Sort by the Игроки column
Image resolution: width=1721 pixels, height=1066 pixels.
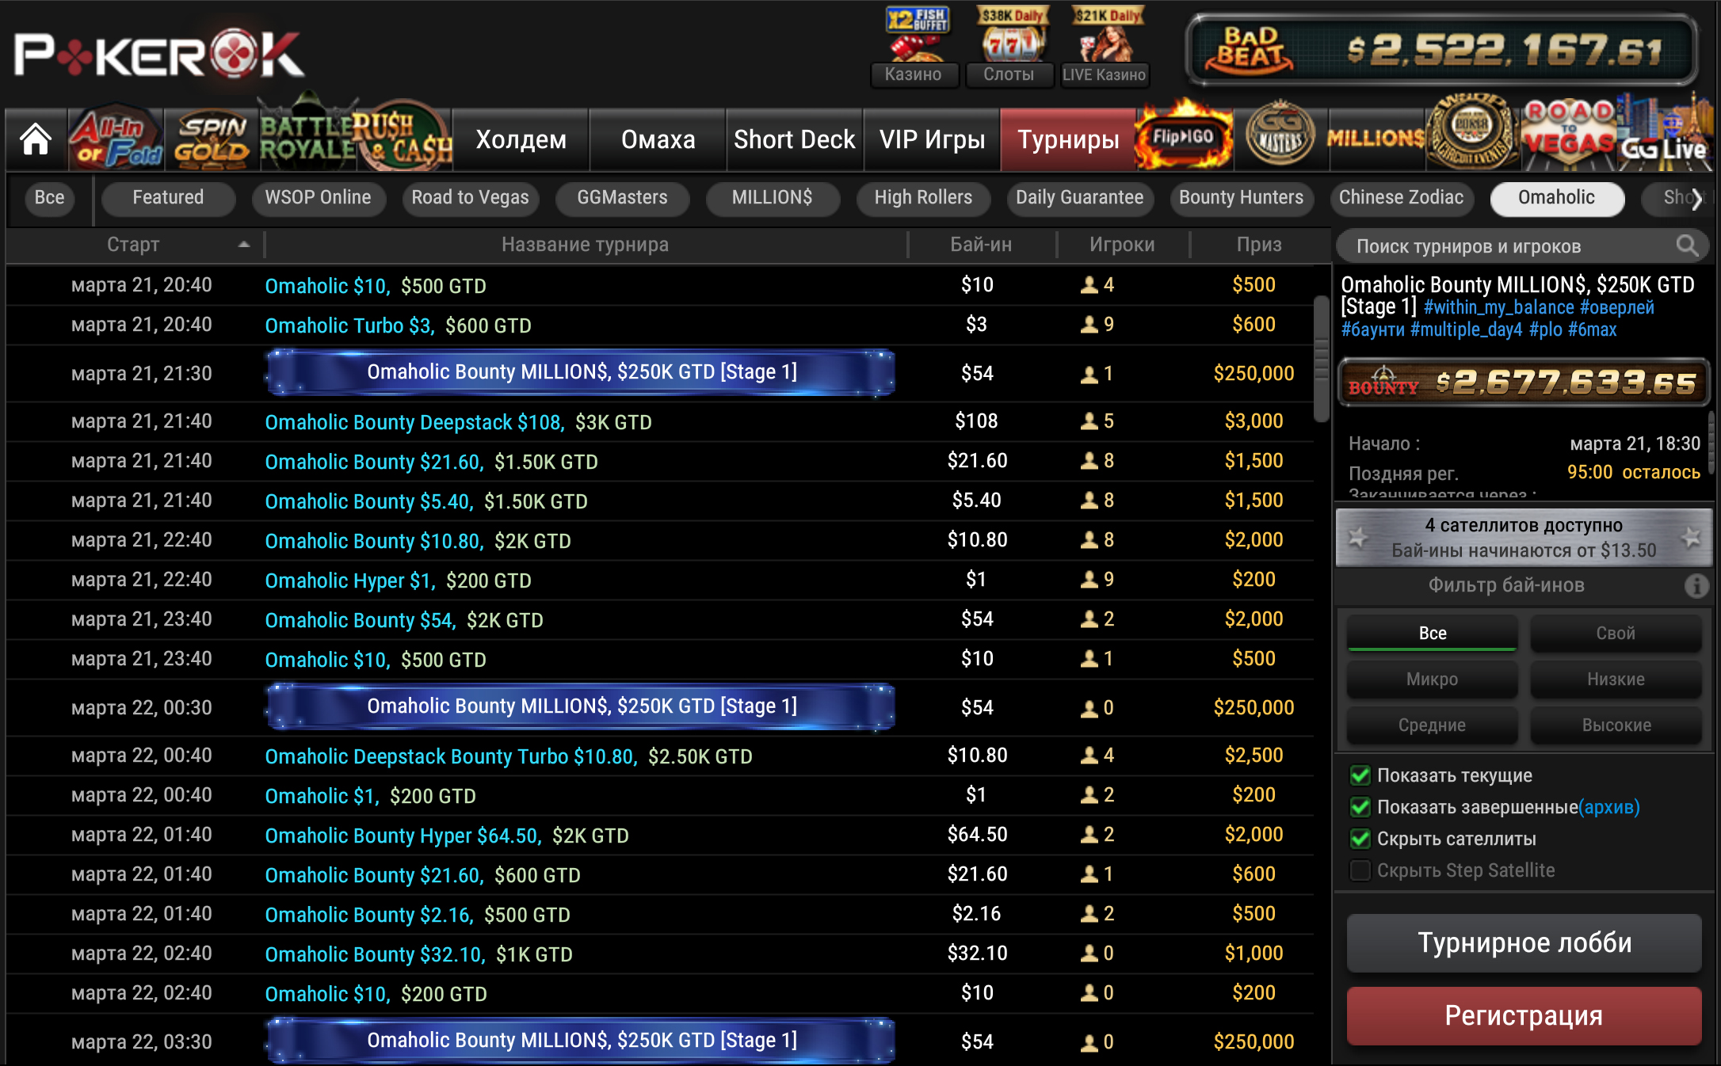[1122, 245]
